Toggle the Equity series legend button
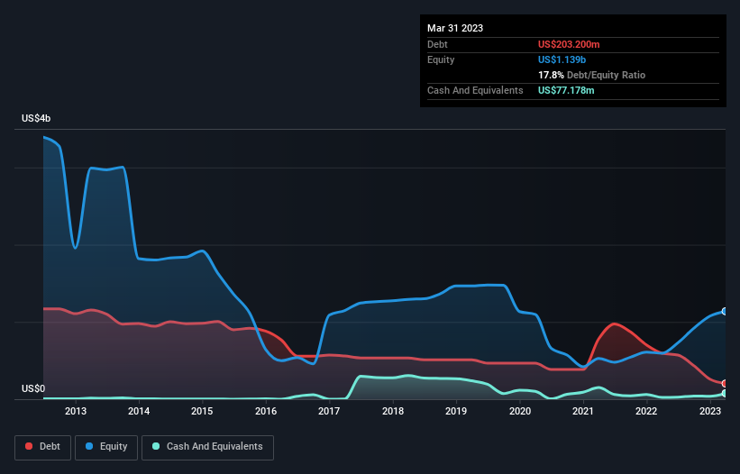Screen dimensions: 740x474 point(106,447)
